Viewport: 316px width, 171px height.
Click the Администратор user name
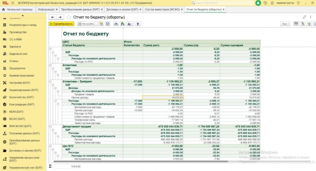pos(285,3)
